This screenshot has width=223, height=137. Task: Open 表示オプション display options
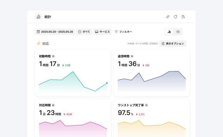(173, 43)
